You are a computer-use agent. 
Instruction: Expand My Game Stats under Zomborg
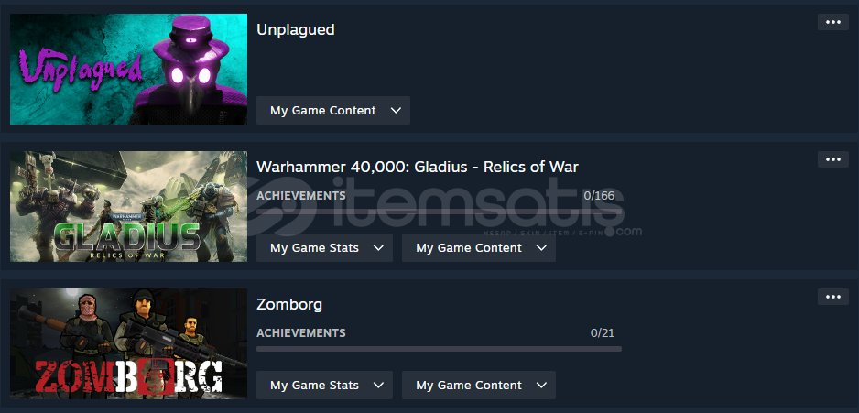pyautogui.click(x=324, y=385)
